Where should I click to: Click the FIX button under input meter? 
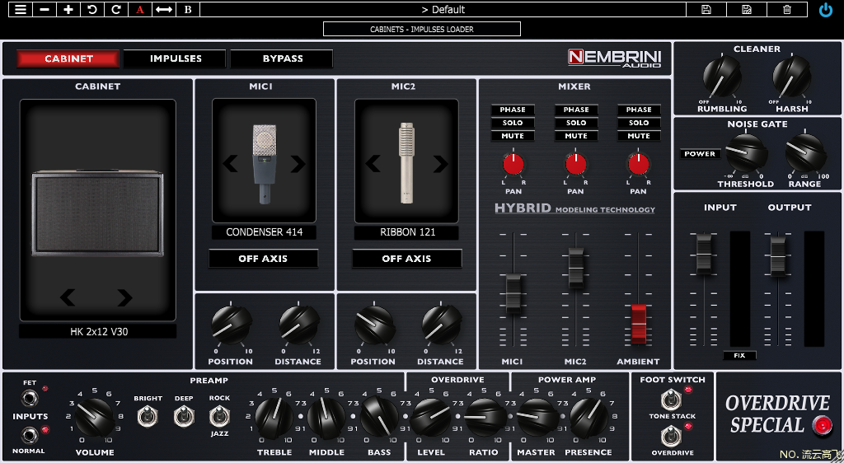(739, 355)
